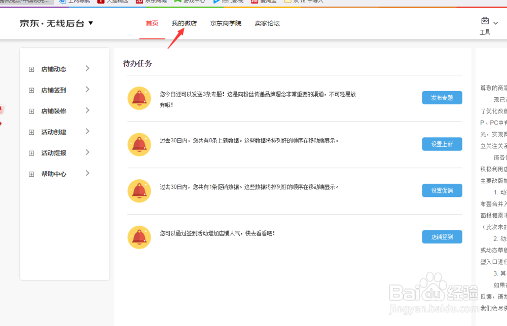507x326 pixels.
Task: Go to 卖家论坛 menu item
Action: tap(267, 23)
